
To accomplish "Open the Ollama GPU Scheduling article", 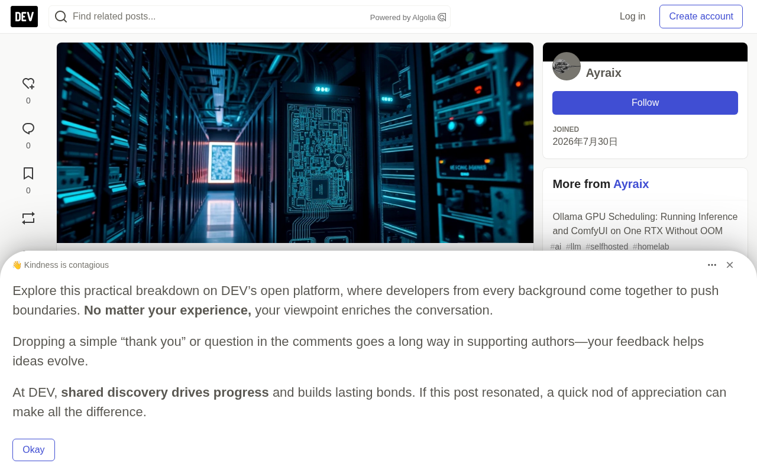I will (645, 224).
